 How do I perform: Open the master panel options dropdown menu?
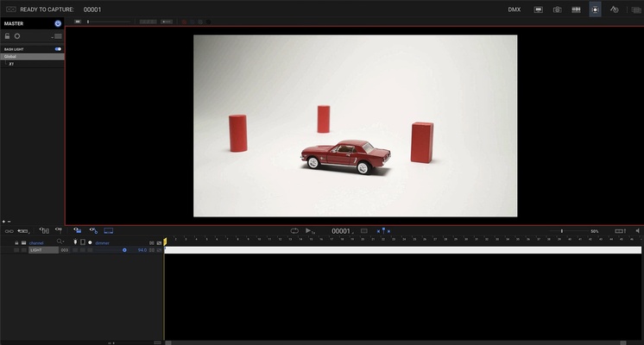[57, 36]
